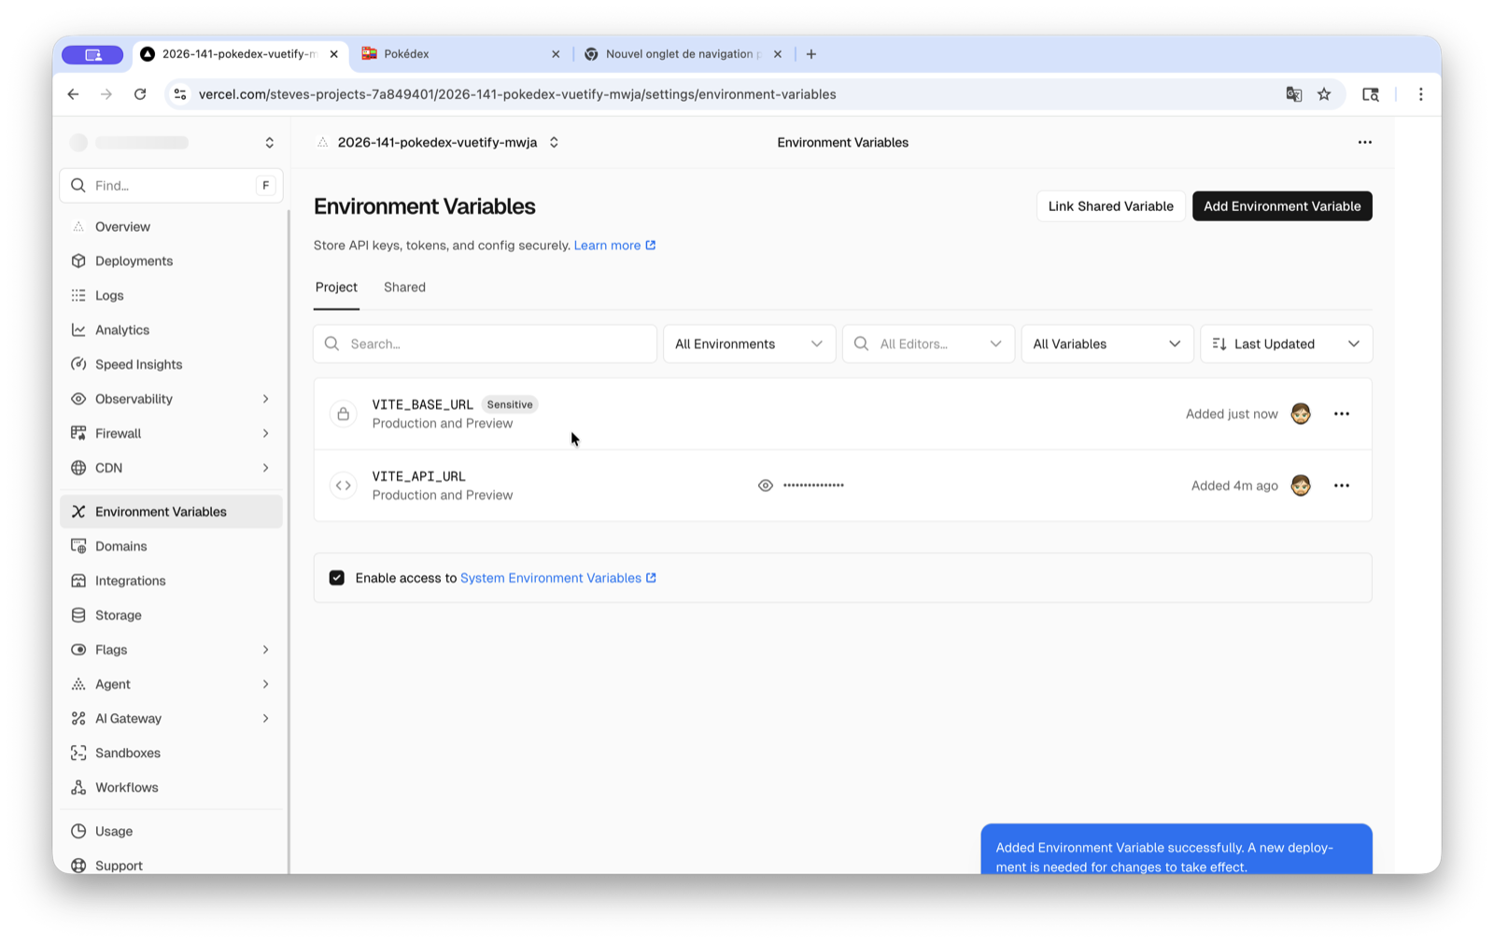This screenshot has width=1494, height=943.
Task: Expand the Observability sidebar section
Action: tap(266, 399)
